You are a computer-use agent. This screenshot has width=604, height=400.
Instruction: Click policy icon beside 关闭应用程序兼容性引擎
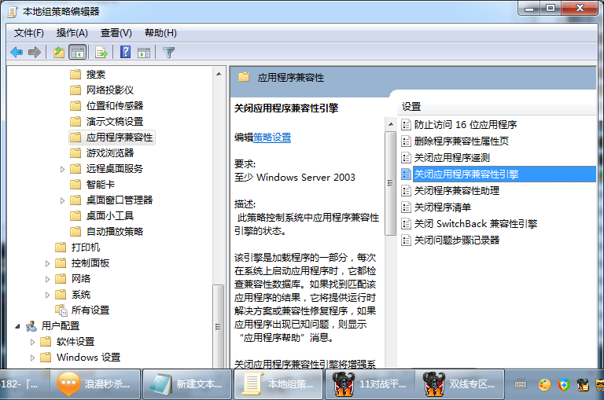406,174
